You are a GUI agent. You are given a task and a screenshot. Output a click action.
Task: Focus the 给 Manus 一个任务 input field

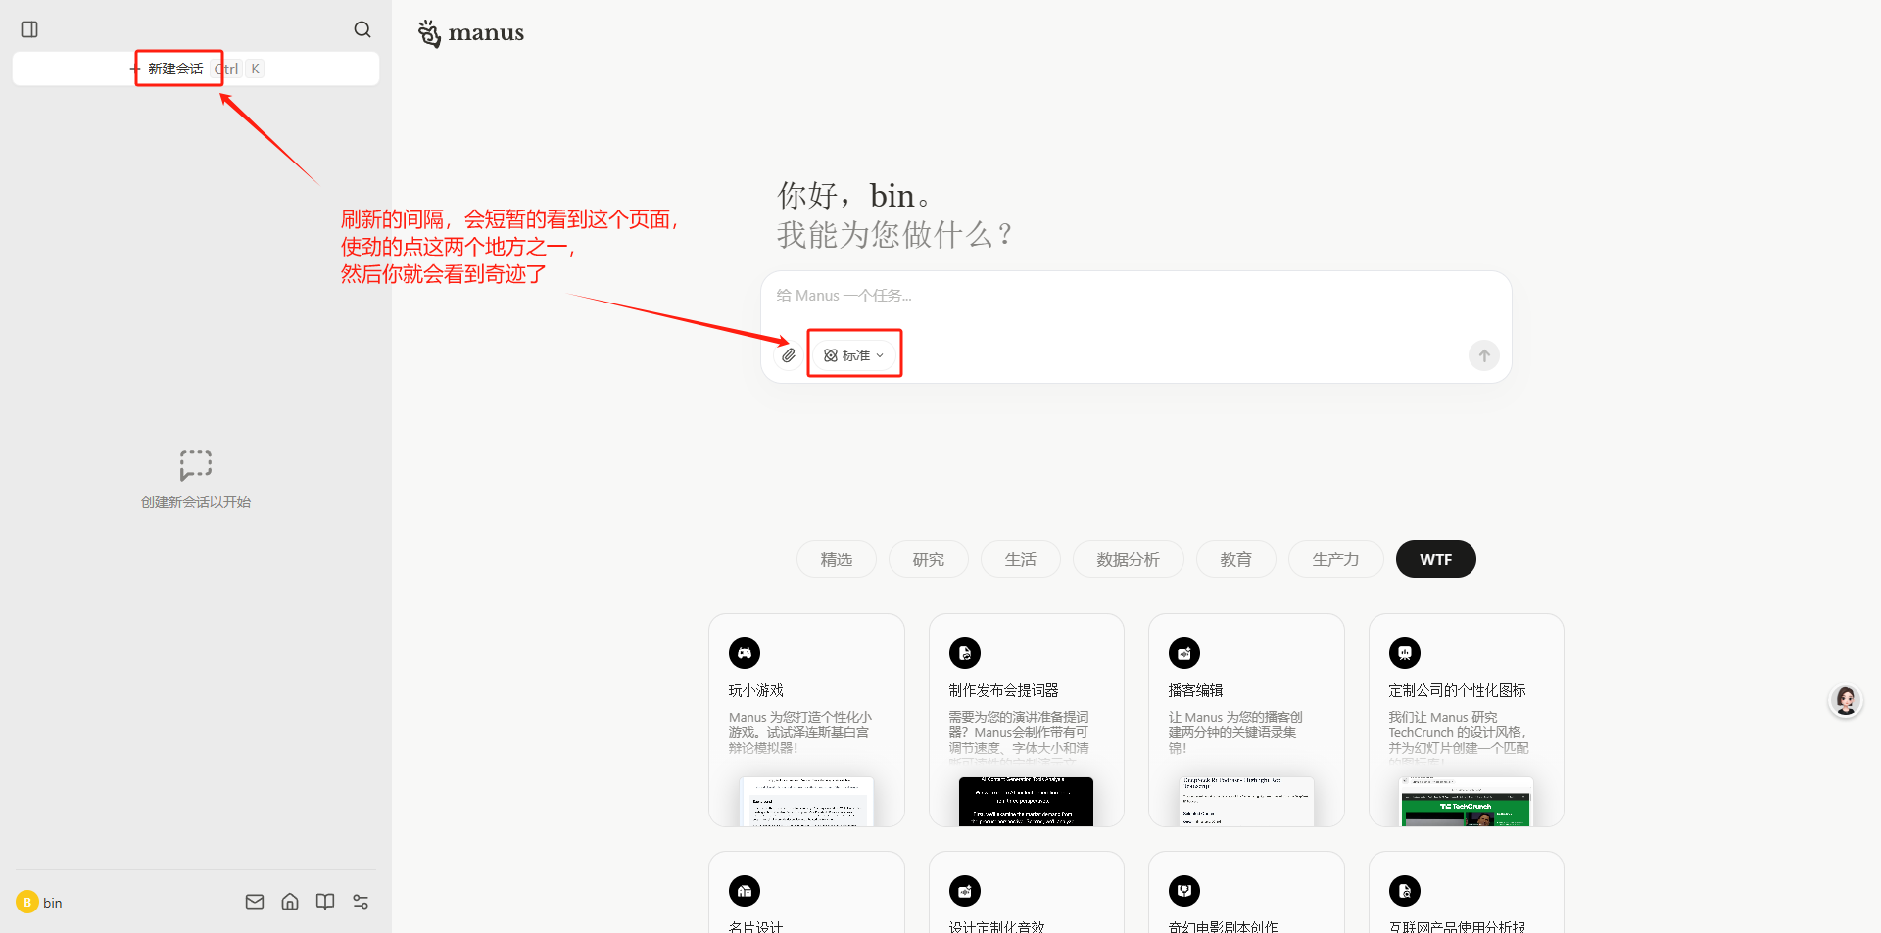tap(1136, 296)
